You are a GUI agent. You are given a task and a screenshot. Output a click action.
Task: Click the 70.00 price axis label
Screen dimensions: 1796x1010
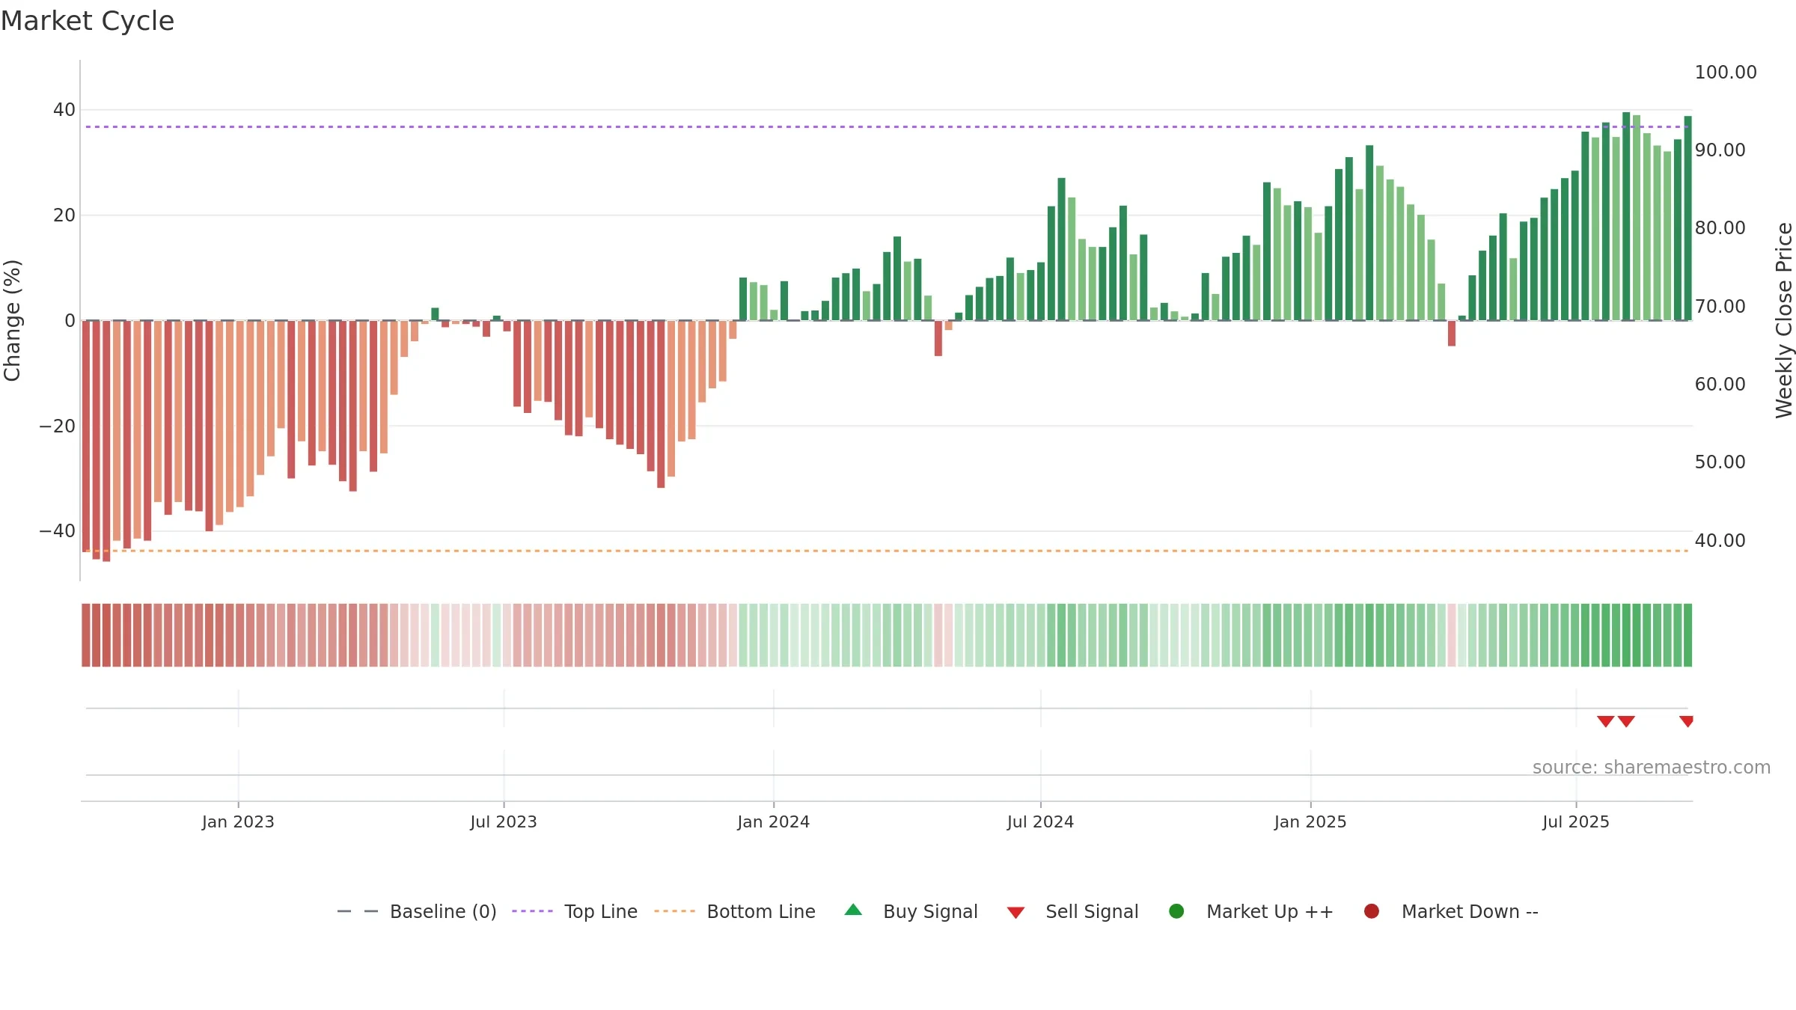[1720, 307]
